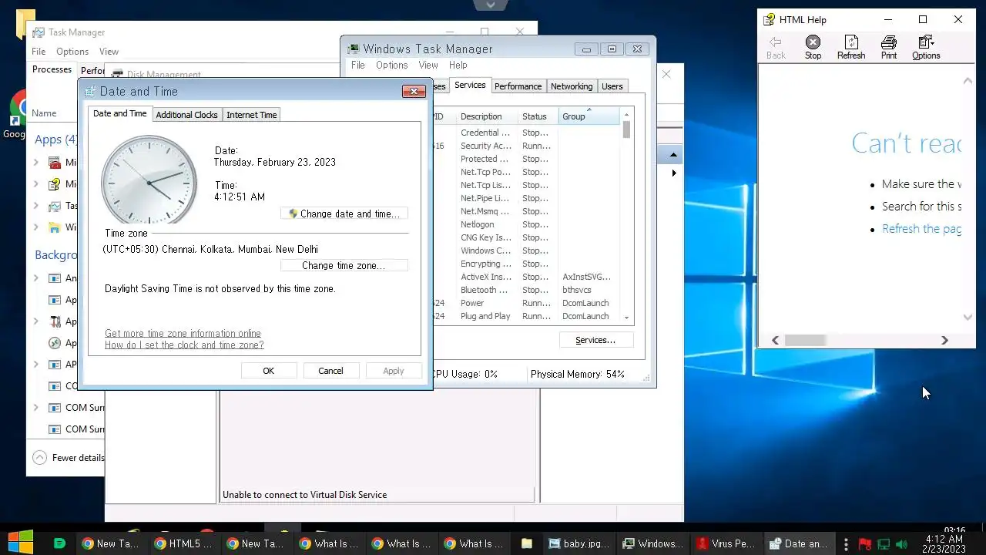Select the Netlogon service row

click(x=527, y=224)
